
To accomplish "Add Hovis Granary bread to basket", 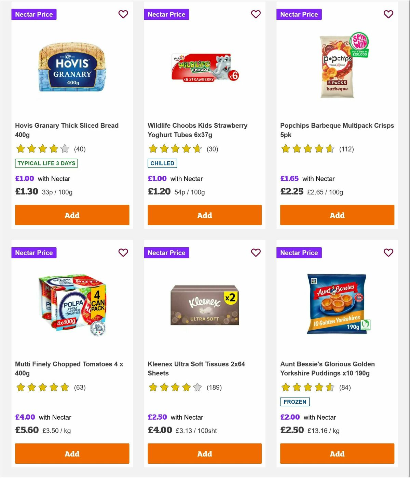I will tap(72, 215).
